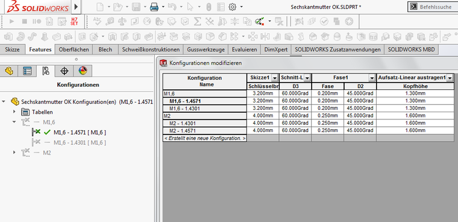This screenshot has width=458, height=222.
Task: Open the FeatureManager design tree tab icon
Action: pyautogui.click(x=9, y=71)
